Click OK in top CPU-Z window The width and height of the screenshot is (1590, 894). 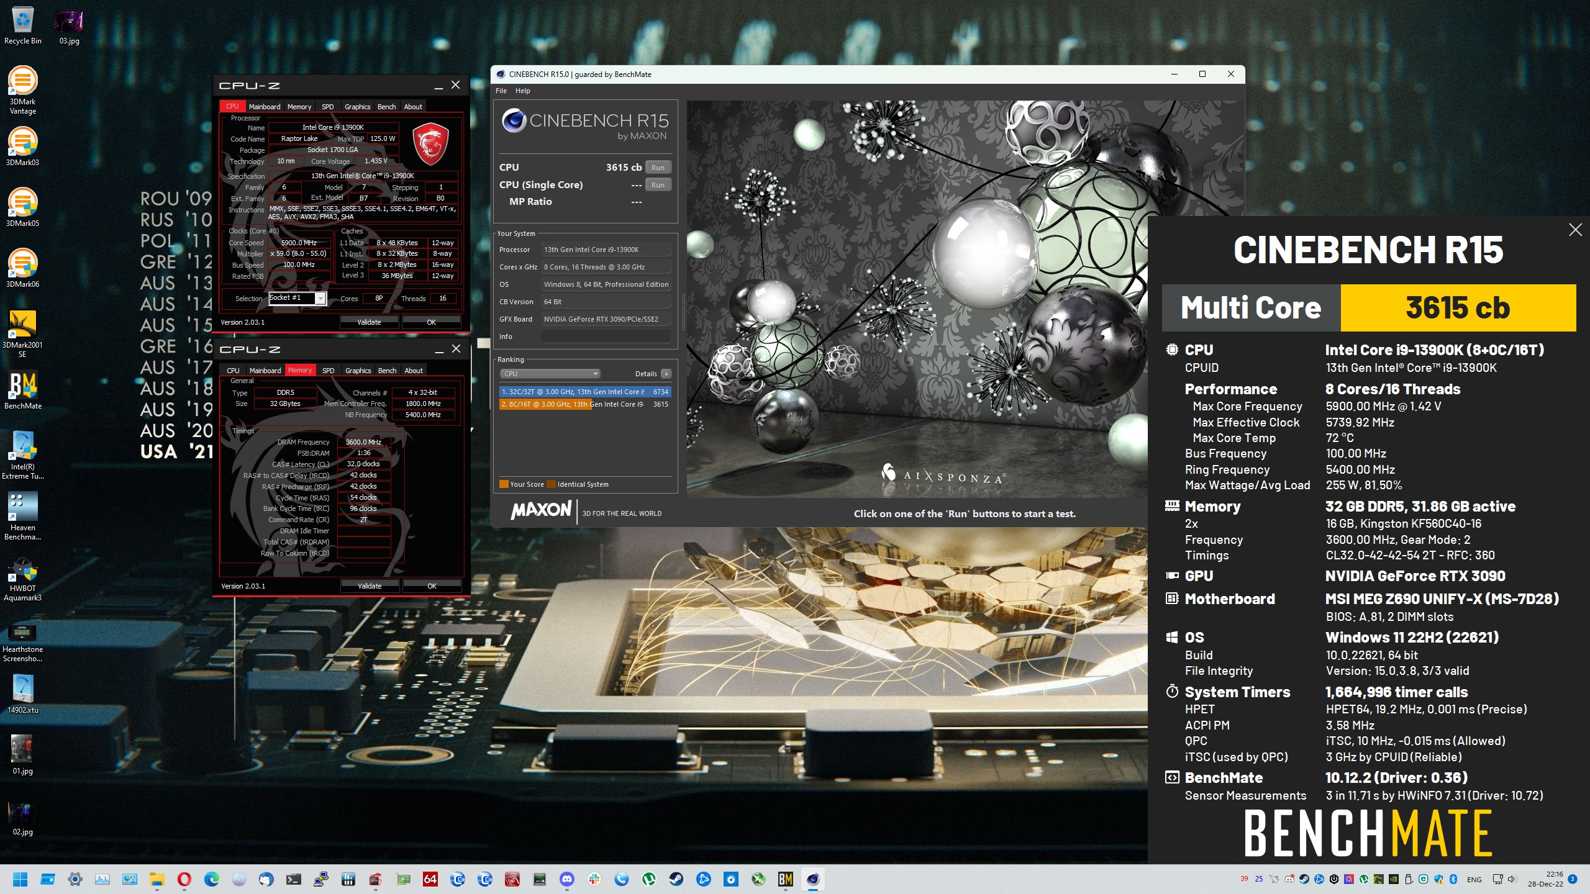tap(432, 322)
